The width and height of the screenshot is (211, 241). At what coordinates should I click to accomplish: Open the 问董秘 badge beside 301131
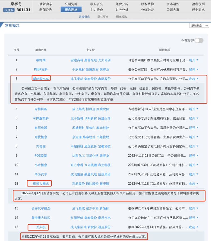pyautogui.click(x=9, y=10)
